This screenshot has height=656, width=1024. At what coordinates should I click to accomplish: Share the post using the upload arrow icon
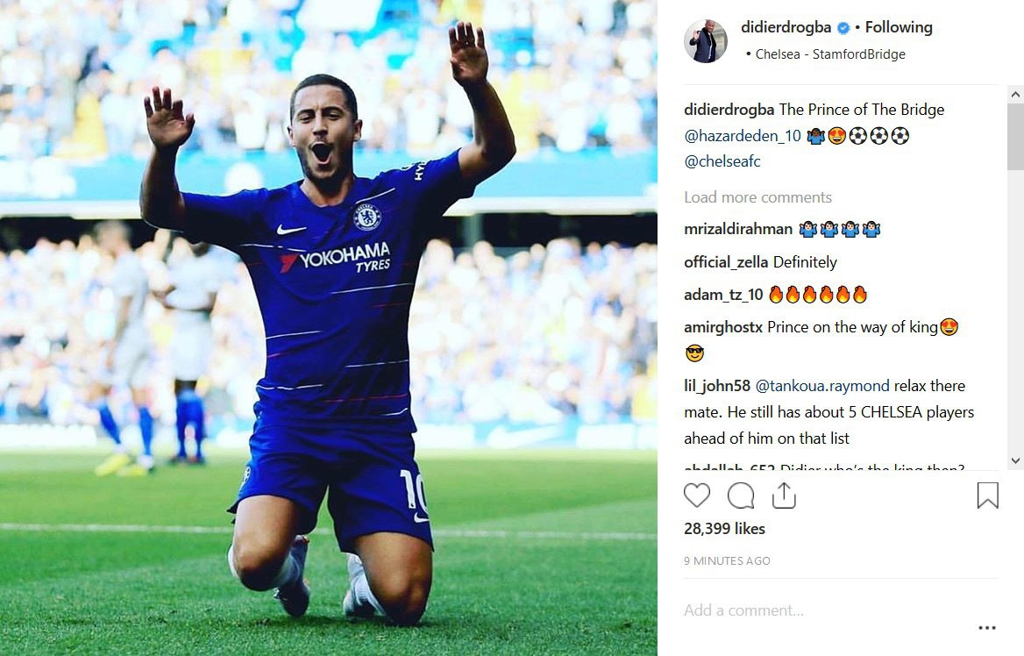pos(784,496)
